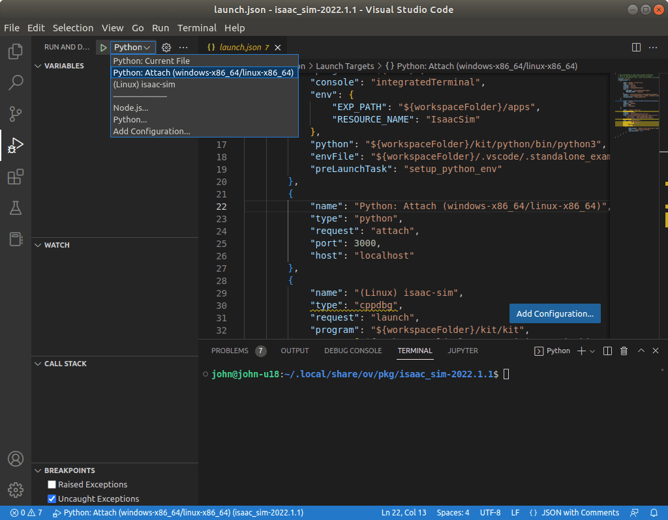Click the Python terminal shell entry
The width and height of the screenshot is (668, 520).
coord(552,351)
